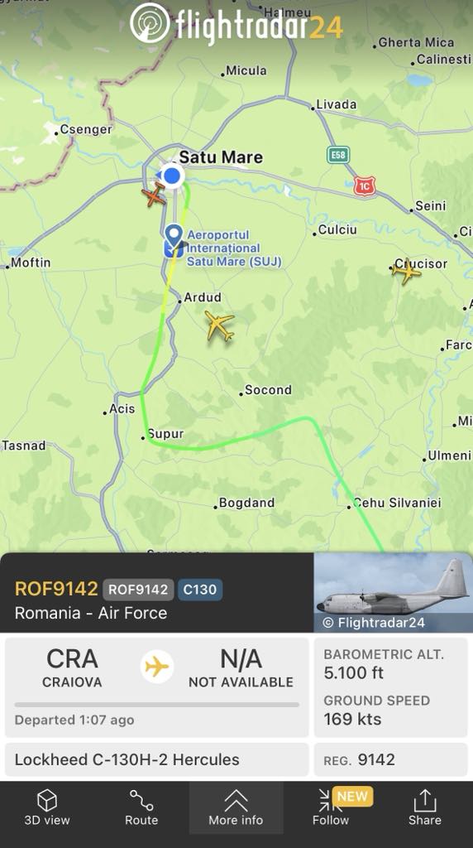Screen dimensions: 473x848
Task: Select the orange aircraft near Satu Mare
Action: (154, 195)
